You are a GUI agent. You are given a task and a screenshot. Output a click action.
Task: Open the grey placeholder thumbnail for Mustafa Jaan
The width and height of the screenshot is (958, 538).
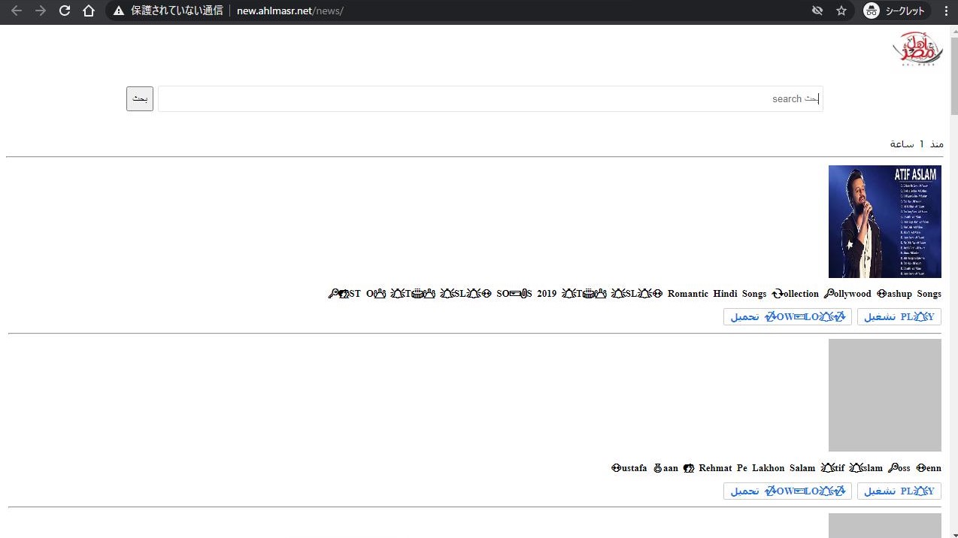885,395
